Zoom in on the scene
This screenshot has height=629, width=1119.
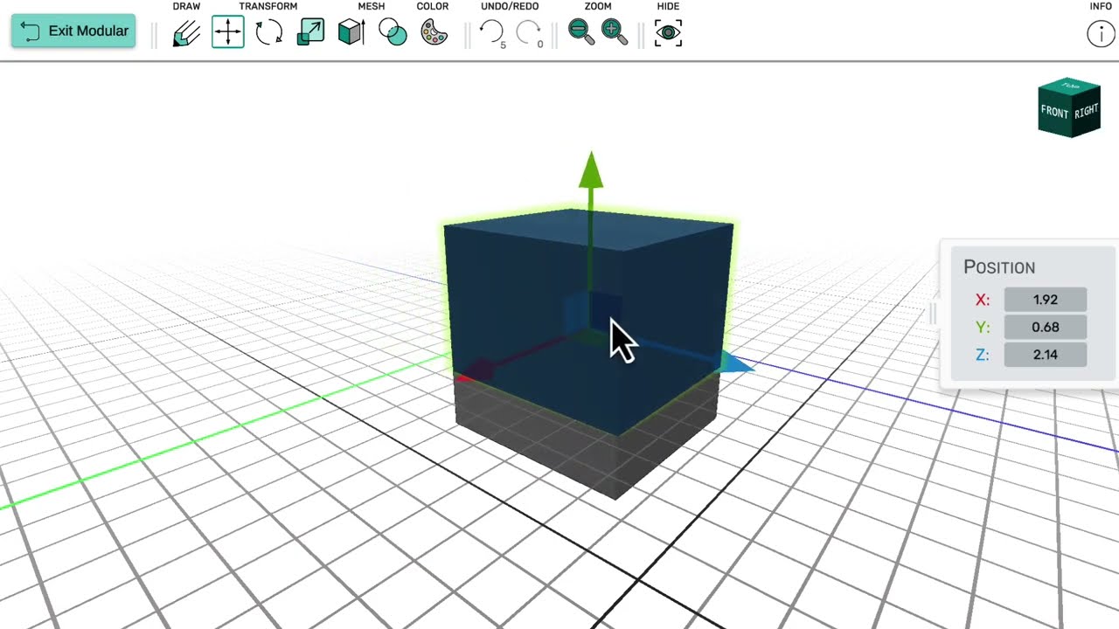pos(615,32)
